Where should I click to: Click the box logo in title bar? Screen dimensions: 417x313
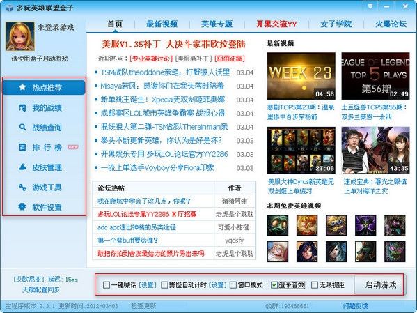[10, 8]
